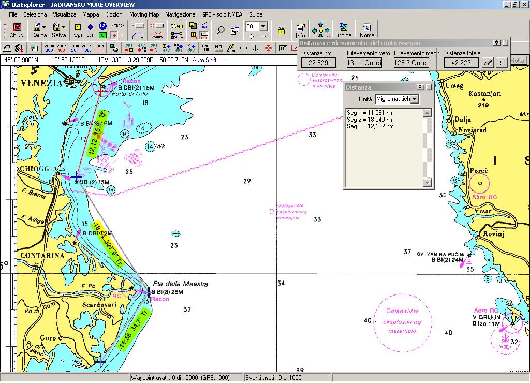Click the Chiudi (close map) toolbar button
530x384 pixels.
[17, 30]
